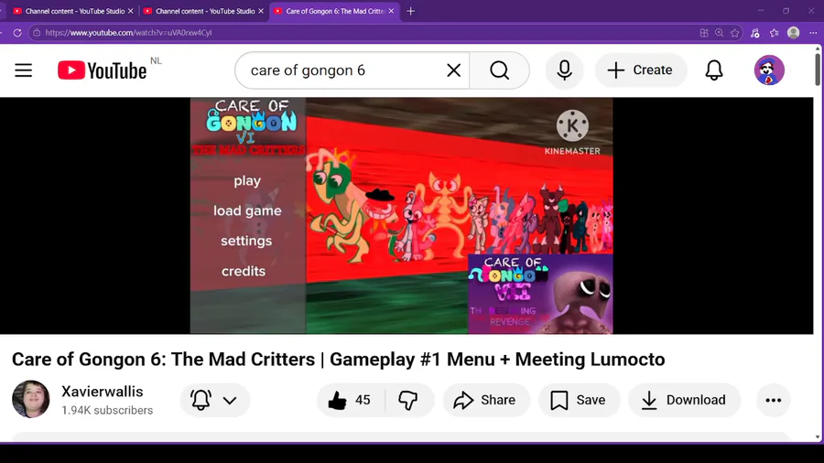The image size is (824, 463).
Task: Open more actions three-dot menu
Action: tap(773, 400)
